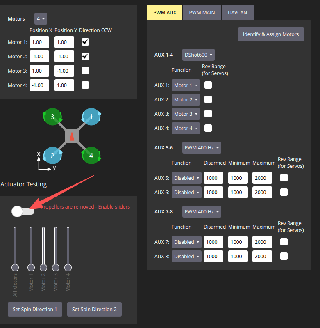Click the red heading arrow on vehicle body
The height and width of the screenshot is (328, 320).
pos(72,136)
